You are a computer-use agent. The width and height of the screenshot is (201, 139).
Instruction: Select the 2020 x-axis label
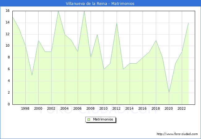click(169, 108)
